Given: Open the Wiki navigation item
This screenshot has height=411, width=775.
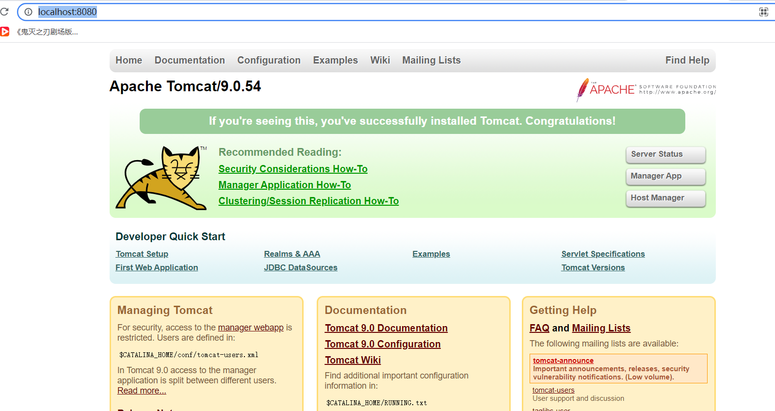Looking at the screenshot, I should click(x=380, y=60).
